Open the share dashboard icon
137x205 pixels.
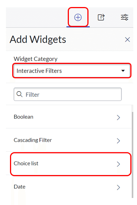click(x=101, y=17)
